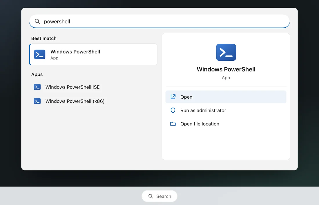Click the PowerShell icon in best match
The width and height of the screenshot is (319, 205).
click(40, 55)
